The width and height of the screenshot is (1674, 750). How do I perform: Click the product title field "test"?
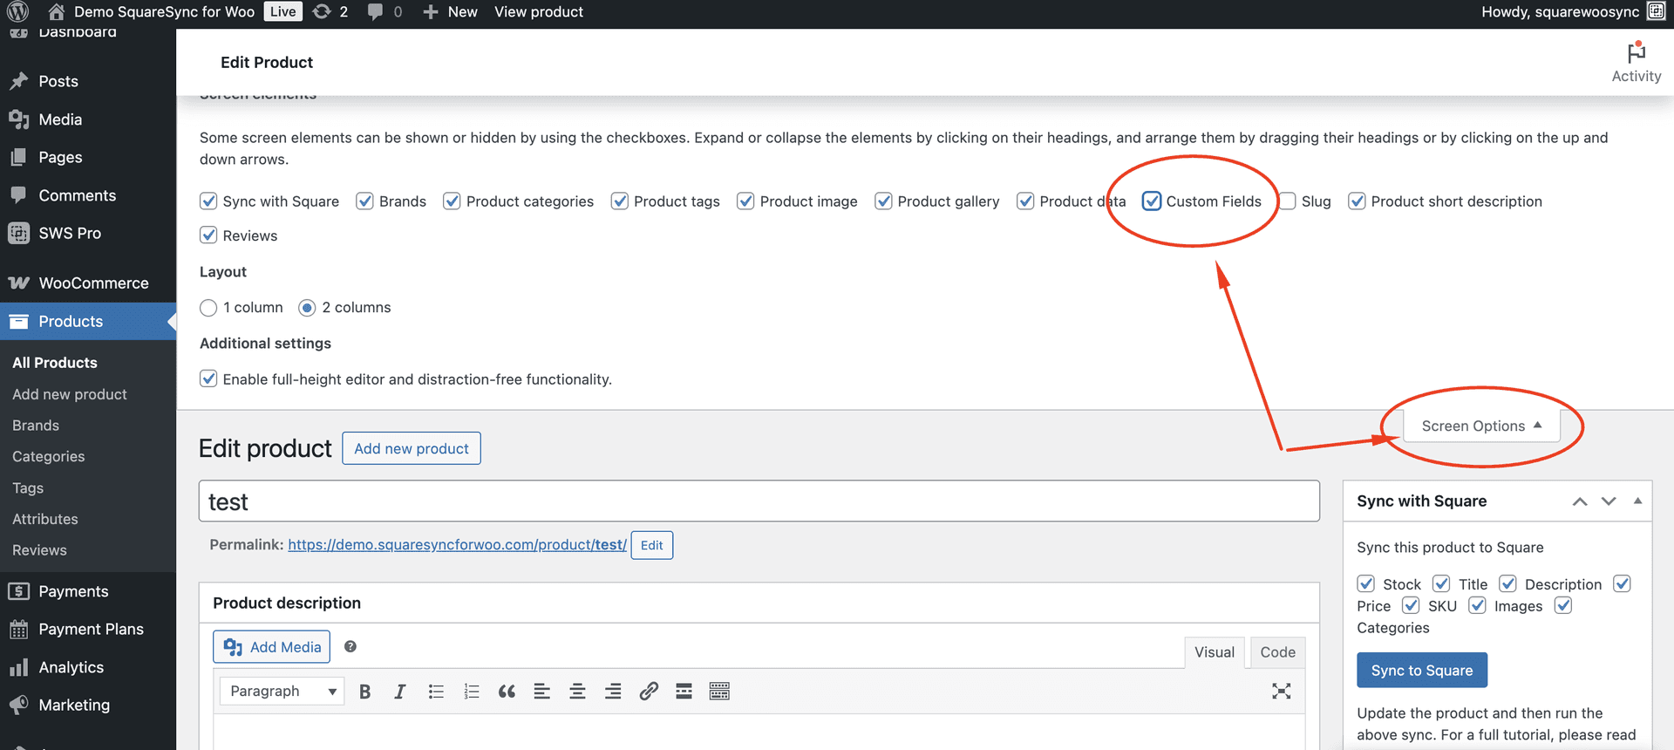tap(759, 501)
